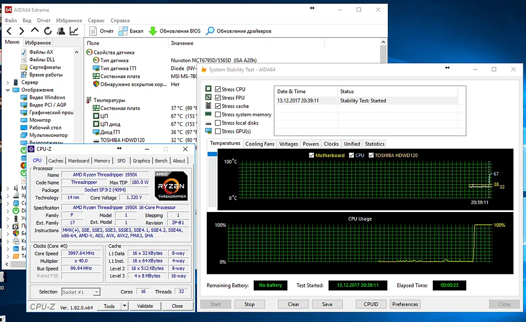Open Preferences in stability test
This screenshot has width=526, height=322.
click(405, 304)
